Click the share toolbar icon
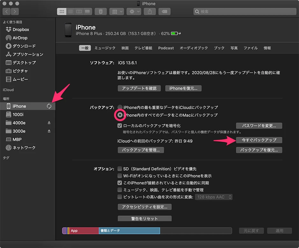Viewport: 299px width, 248px height. 149,12
